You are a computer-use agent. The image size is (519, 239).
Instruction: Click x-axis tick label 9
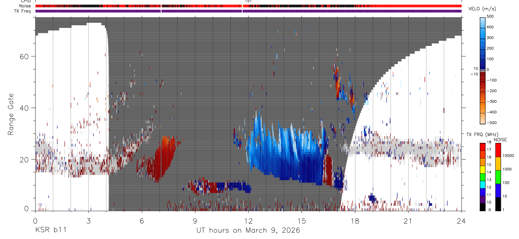coord(195,221)
